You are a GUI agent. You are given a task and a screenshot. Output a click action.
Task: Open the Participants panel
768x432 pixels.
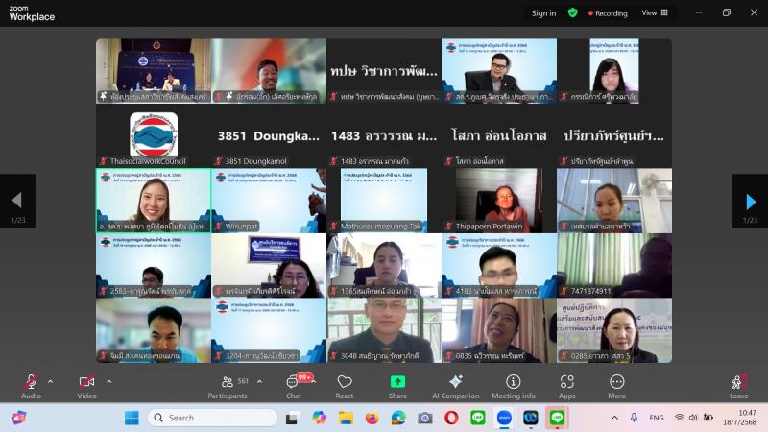(228, 386)
